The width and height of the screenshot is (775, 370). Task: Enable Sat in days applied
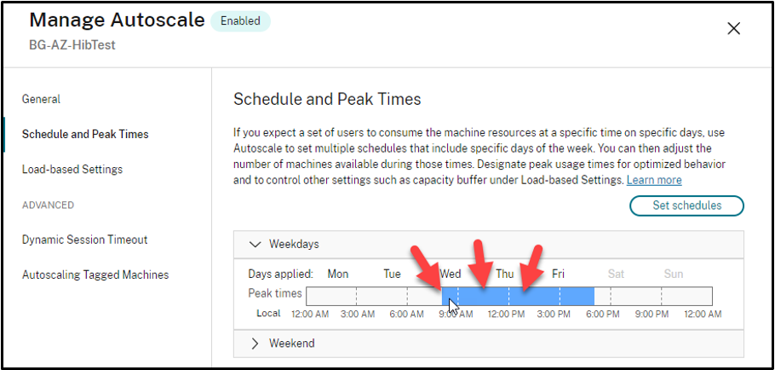point(616,274)
